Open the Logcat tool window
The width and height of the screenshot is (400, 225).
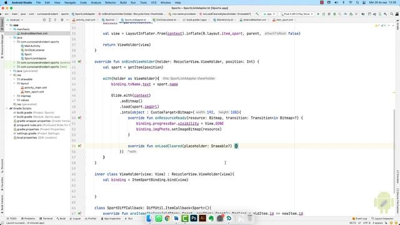tap(75, 219)
